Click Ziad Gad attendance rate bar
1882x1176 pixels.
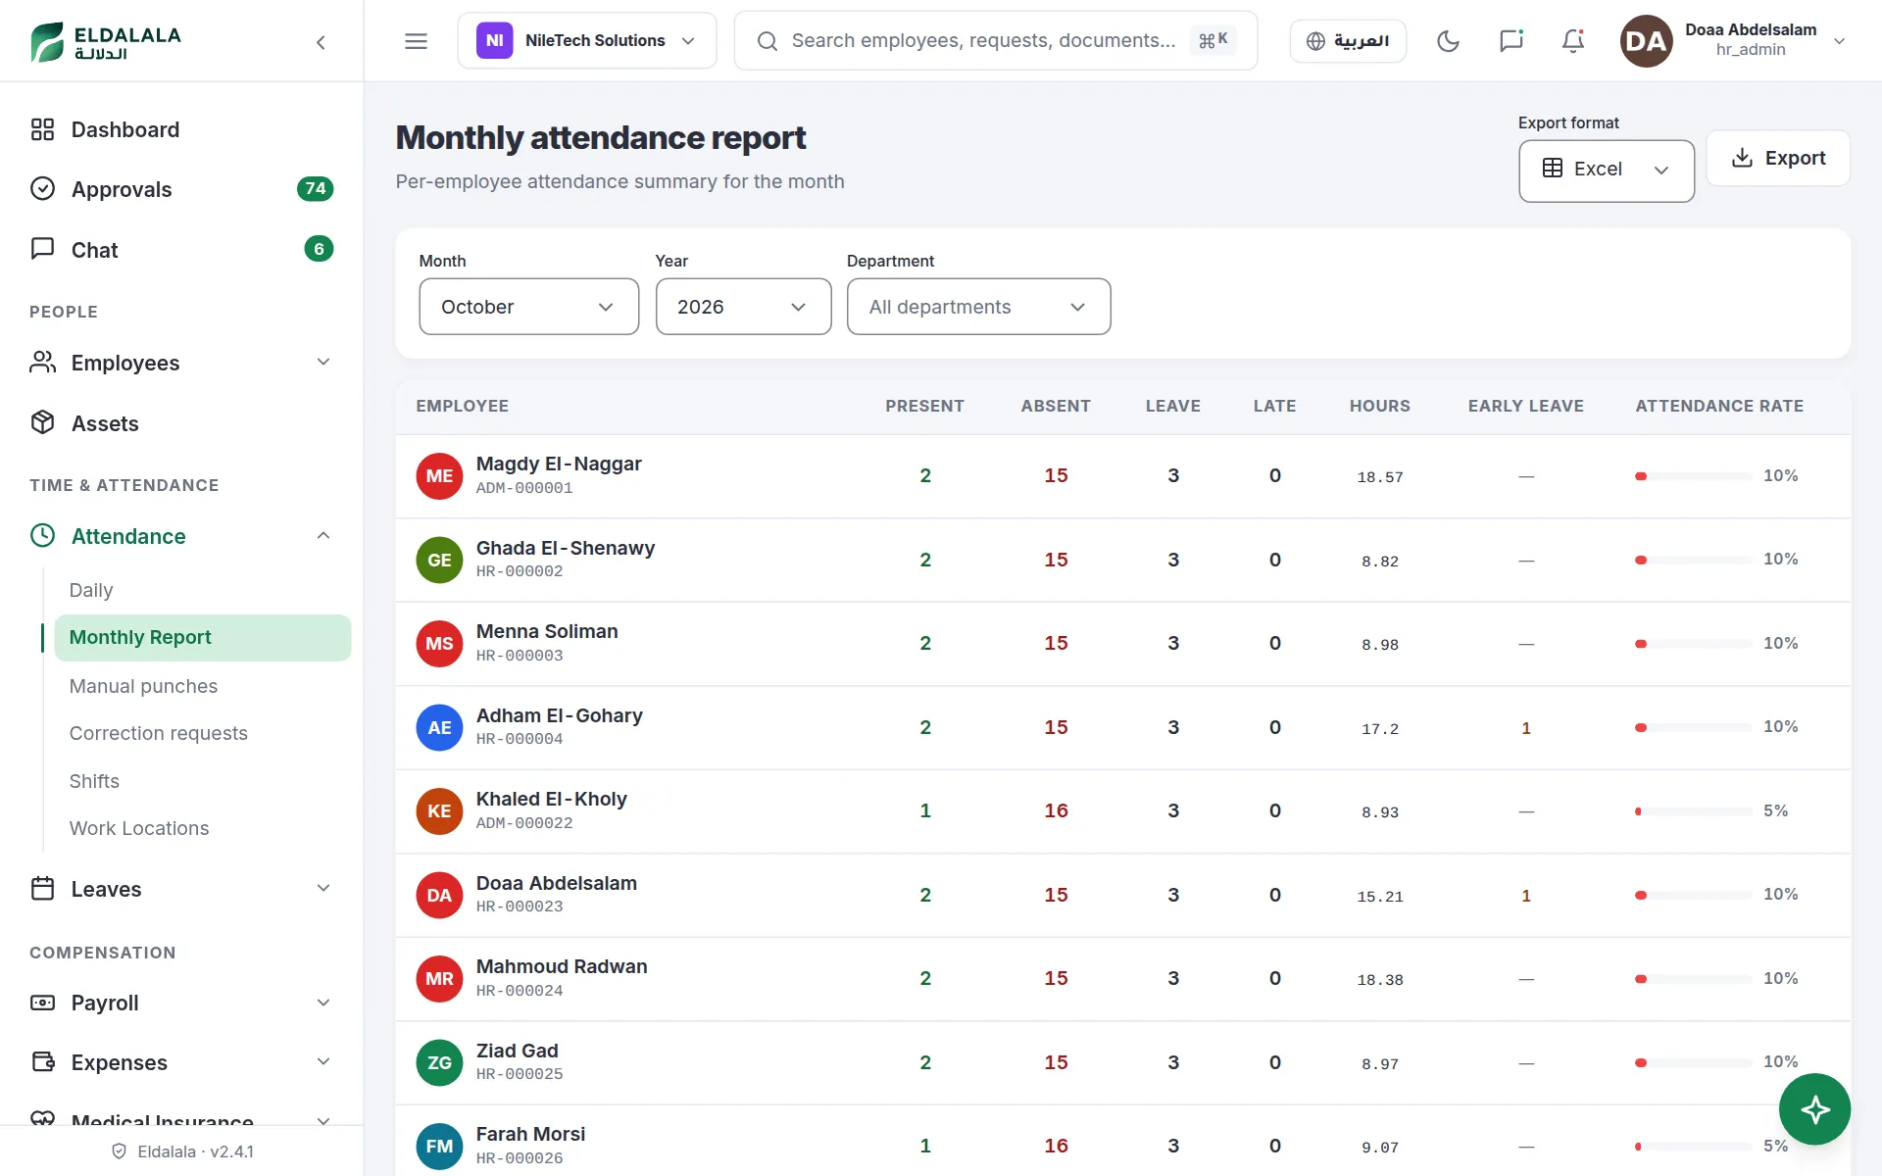(1693, 1062)
